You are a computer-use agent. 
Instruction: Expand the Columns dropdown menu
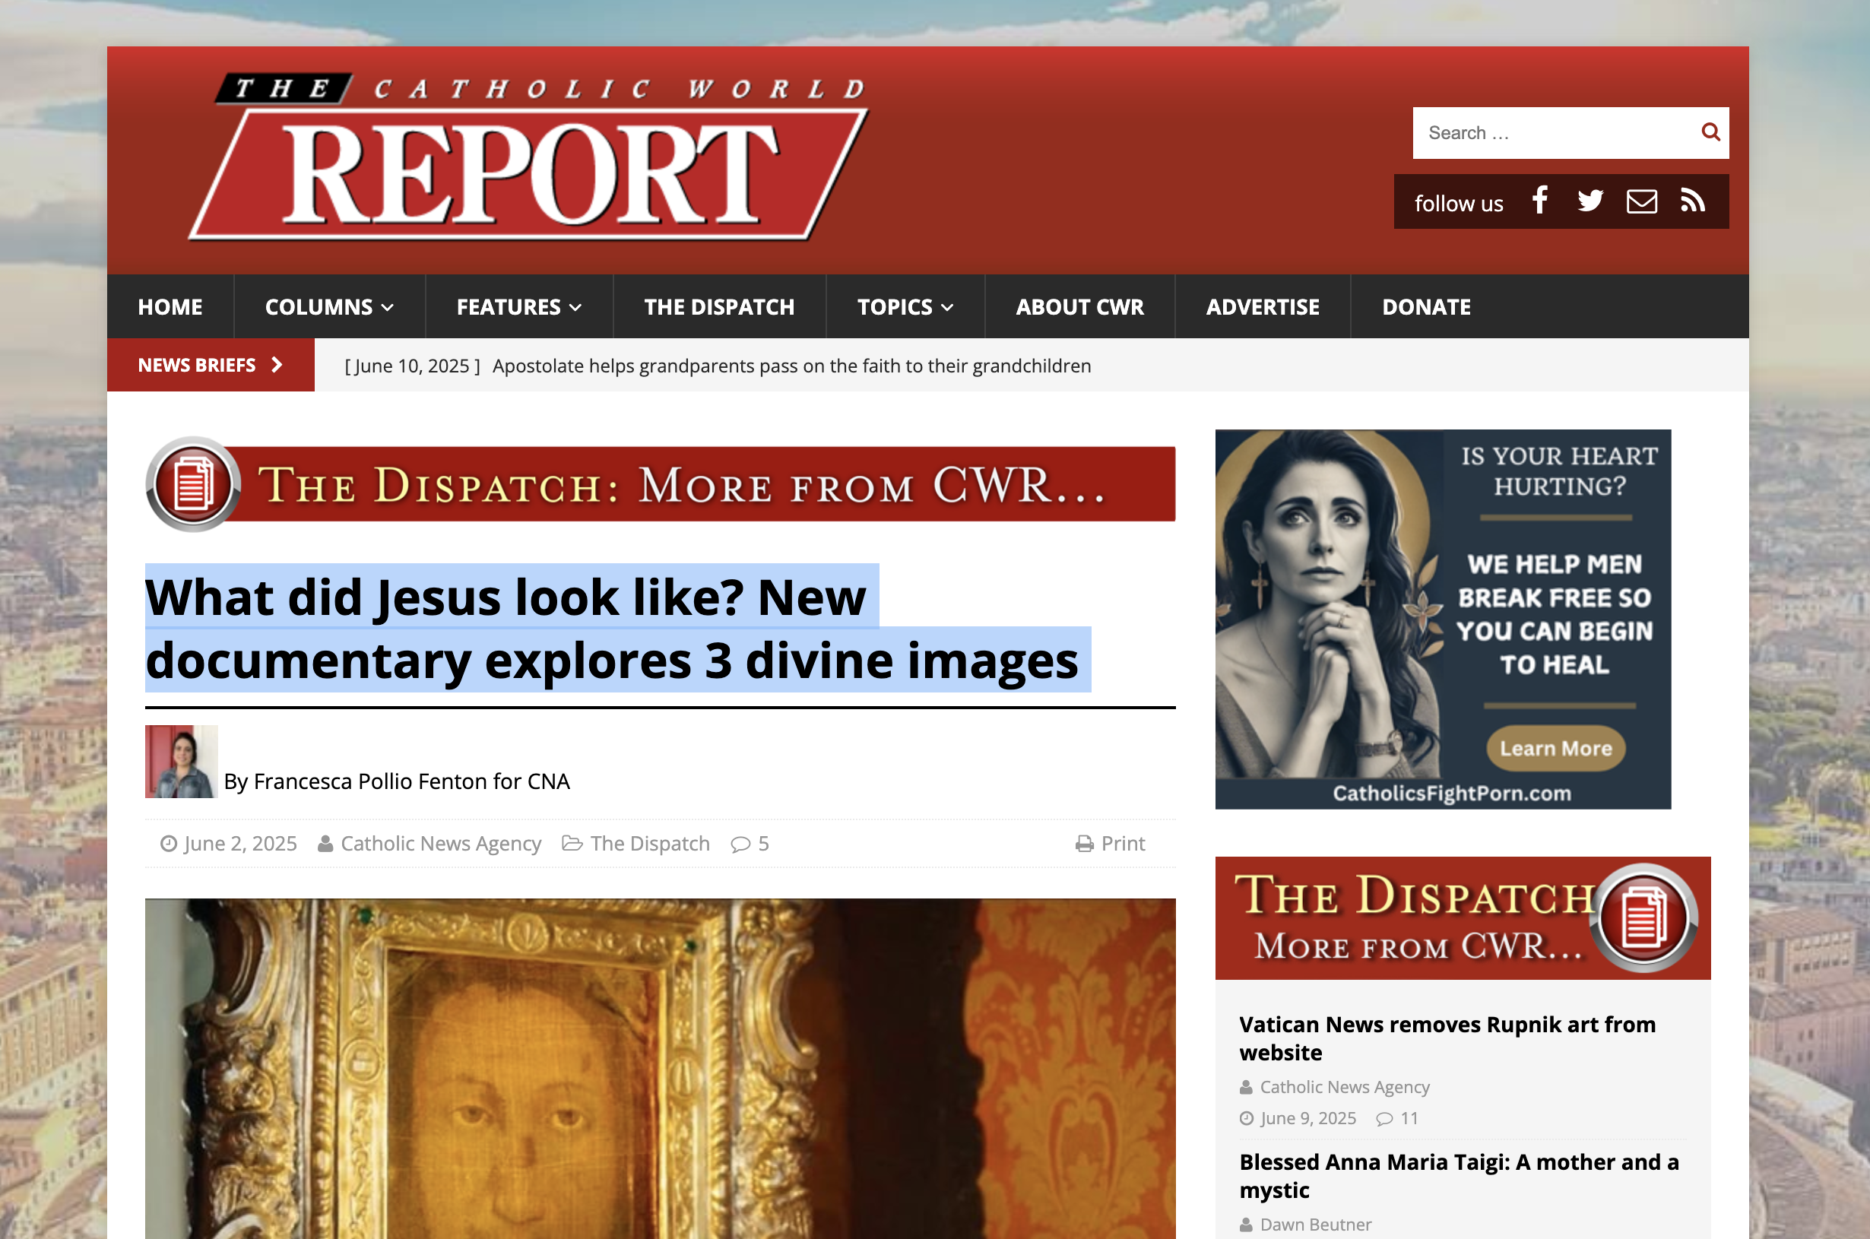tap(328, 306)
